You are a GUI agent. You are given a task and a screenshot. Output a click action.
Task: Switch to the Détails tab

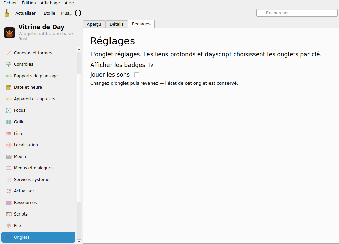click(117, 24)
